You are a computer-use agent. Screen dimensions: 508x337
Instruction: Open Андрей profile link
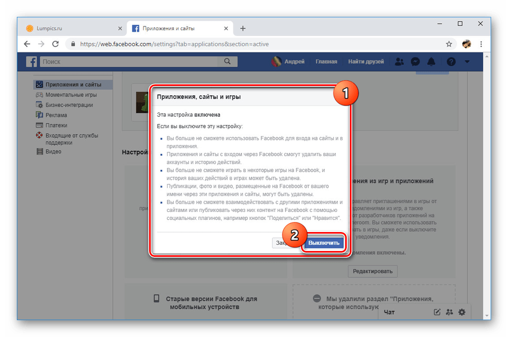288,62
